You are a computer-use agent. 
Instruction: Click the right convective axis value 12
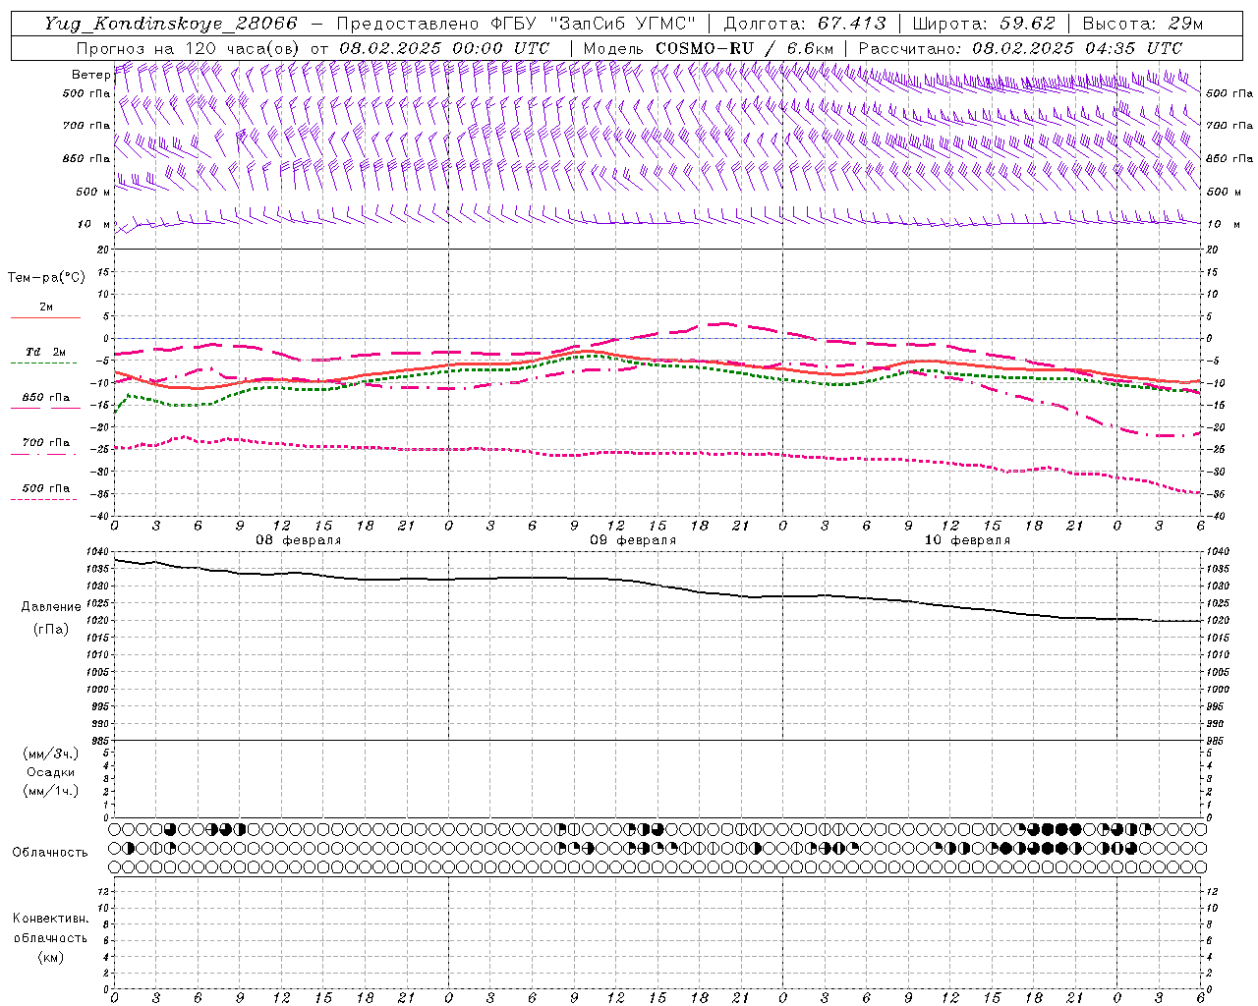[x=1212, y=892]
